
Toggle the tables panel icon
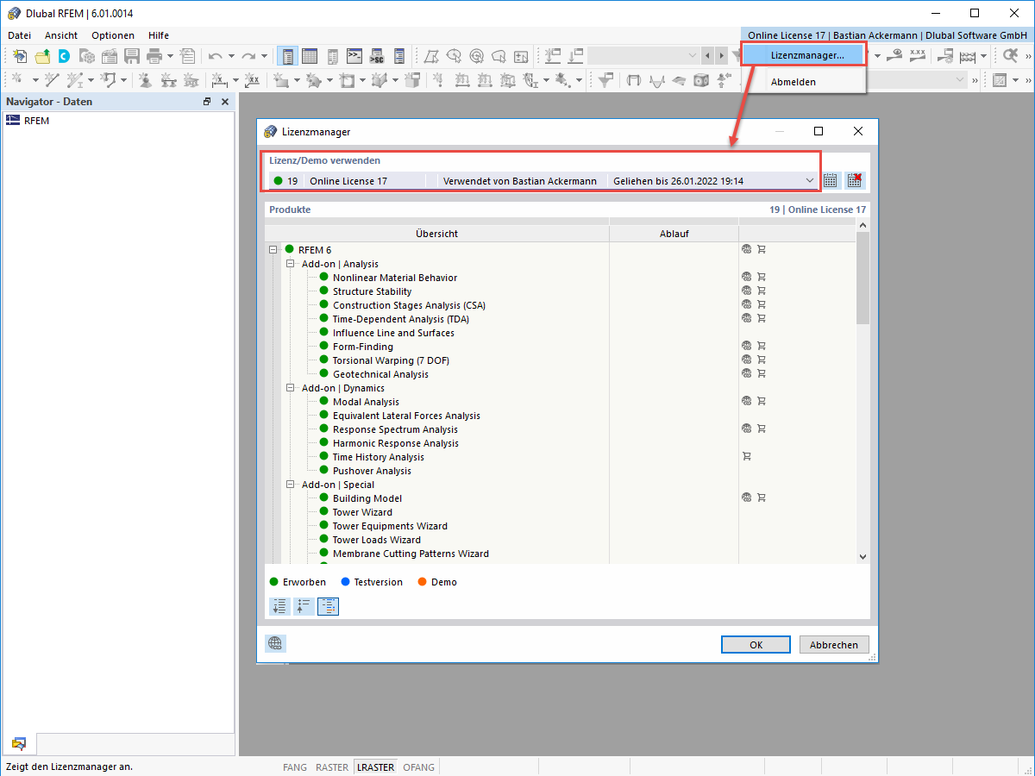click(310, 56)
